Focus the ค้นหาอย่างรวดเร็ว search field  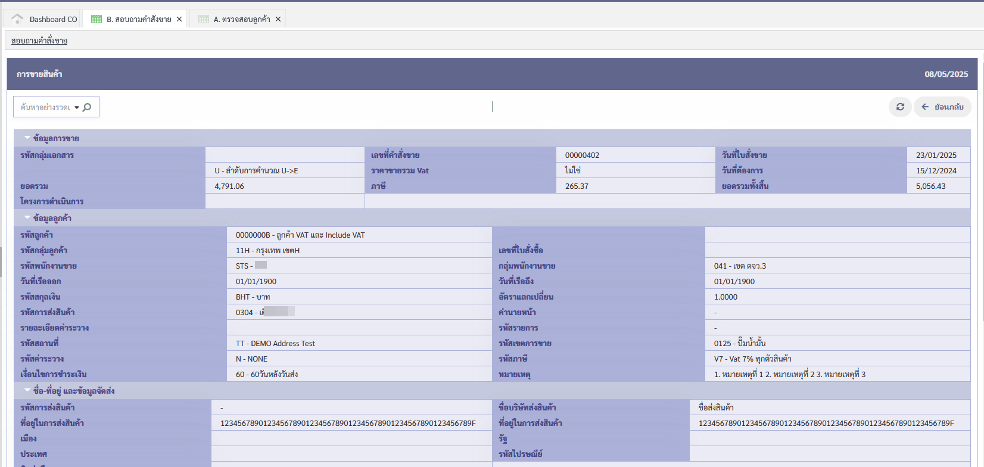(x=45, y=107)
